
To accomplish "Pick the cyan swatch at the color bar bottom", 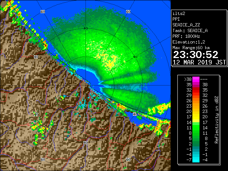I will point(196,160).
